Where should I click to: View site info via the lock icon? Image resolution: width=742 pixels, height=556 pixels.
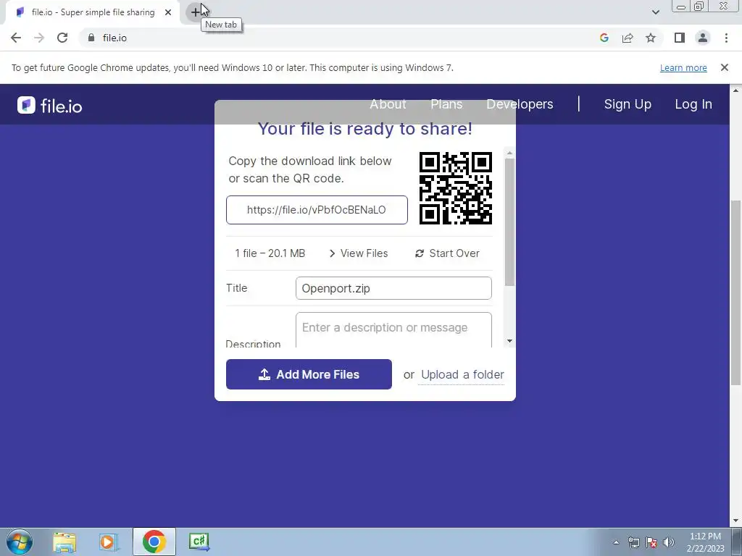(x=91, y=38)
